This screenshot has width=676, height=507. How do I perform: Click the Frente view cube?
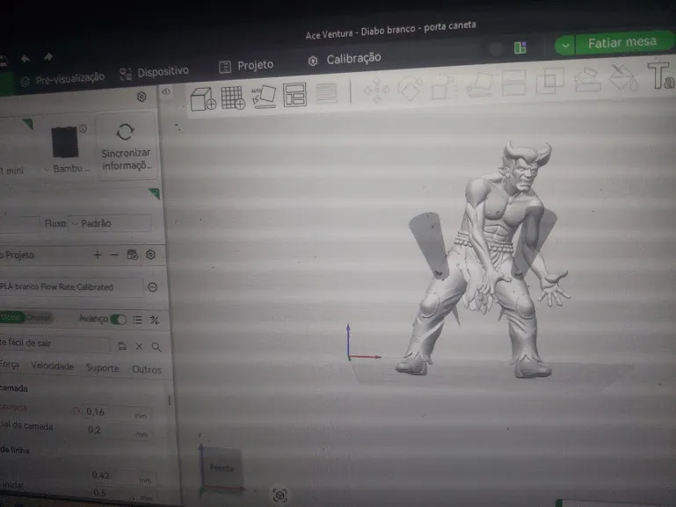coord(222,468)
